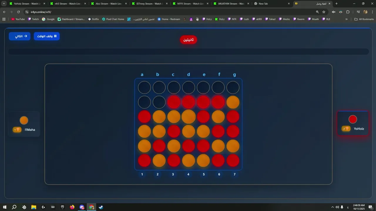Click YoHolz's trophy score badge
This screenshot has height=211, width=376.
[x=346, y=129]
